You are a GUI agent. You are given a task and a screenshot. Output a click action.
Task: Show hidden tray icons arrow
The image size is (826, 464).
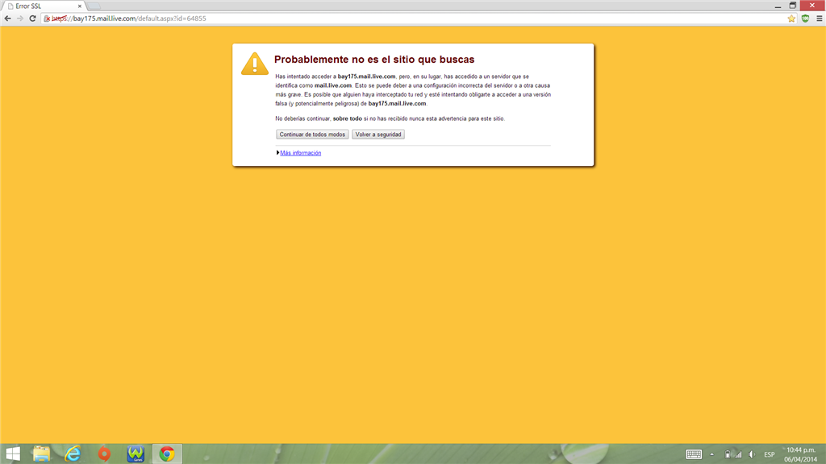[x=711, y=454]
